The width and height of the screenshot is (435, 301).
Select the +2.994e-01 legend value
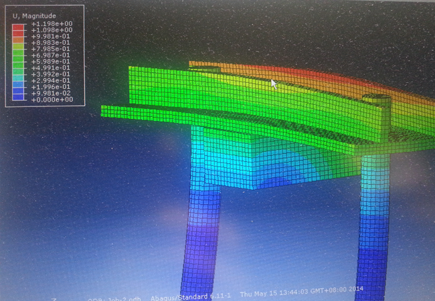(x=51, y=81)
